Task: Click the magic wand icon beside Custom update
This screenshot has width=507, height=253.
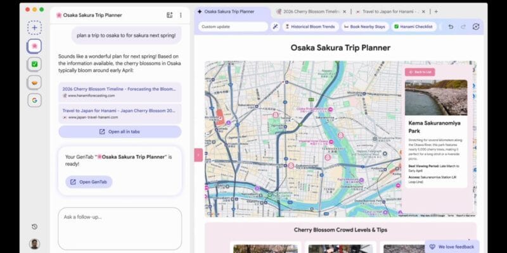Action: (x=275, y=27)
